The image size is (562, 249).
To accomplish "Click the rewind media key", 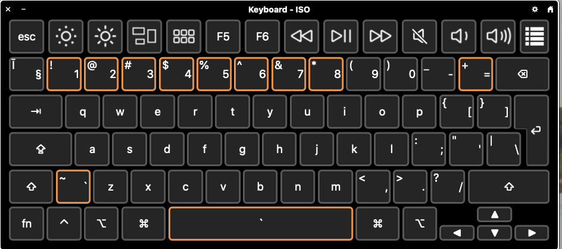I will tap(301, 36).
